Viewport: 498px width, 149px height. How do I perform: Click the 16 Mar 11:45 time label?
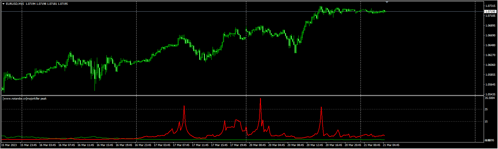86,145
